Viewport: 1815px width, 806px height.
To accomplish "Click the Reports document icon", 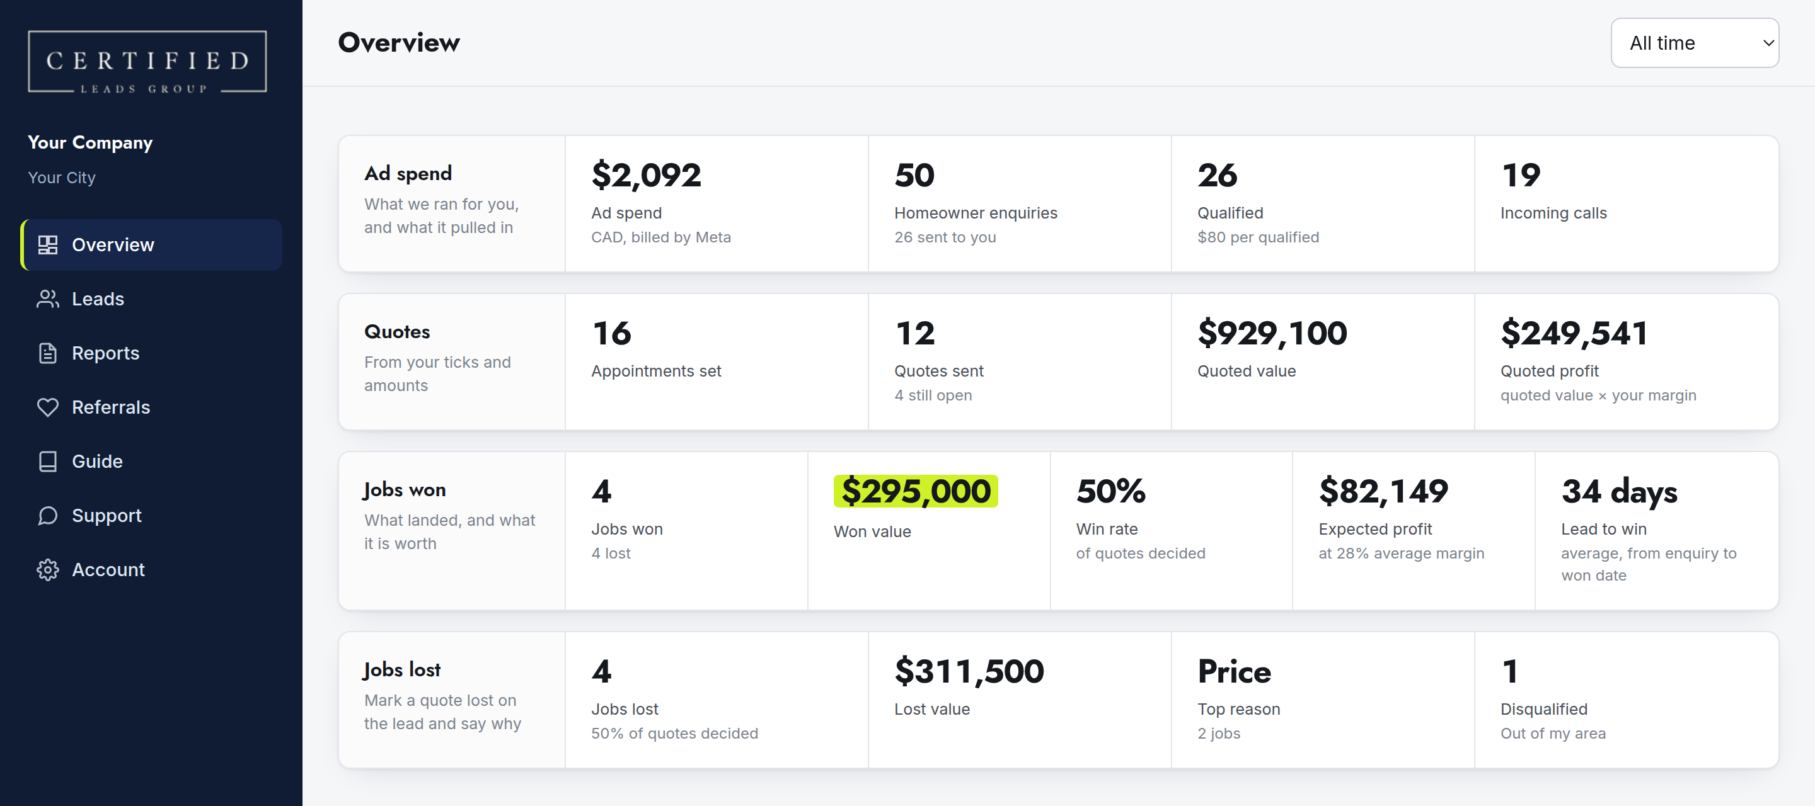I will tap(48, 353).
